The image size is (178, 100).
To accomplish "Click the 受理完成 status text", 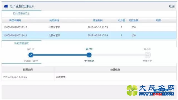I will 61,77.
